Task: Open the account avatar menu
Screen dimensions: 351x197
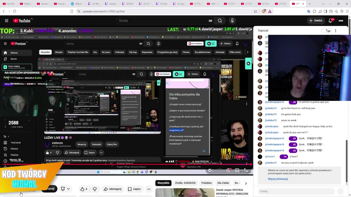Action: pos(341,21)
